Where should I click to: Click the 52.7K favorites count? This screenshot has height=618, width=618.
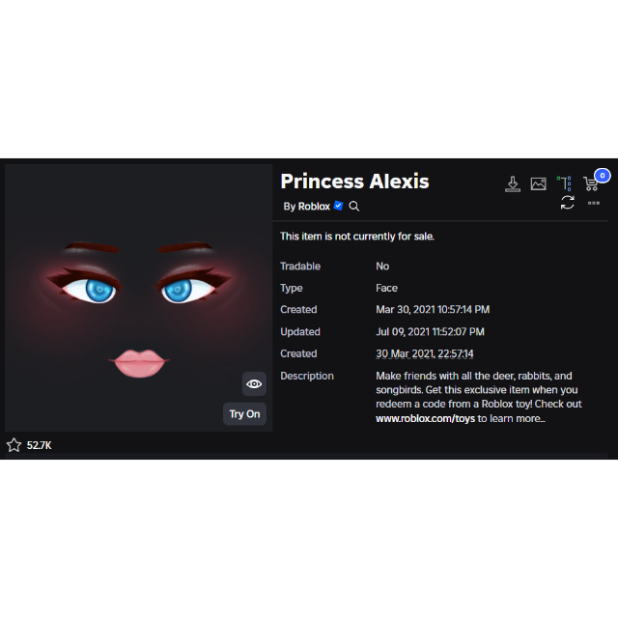coord(39,445)
